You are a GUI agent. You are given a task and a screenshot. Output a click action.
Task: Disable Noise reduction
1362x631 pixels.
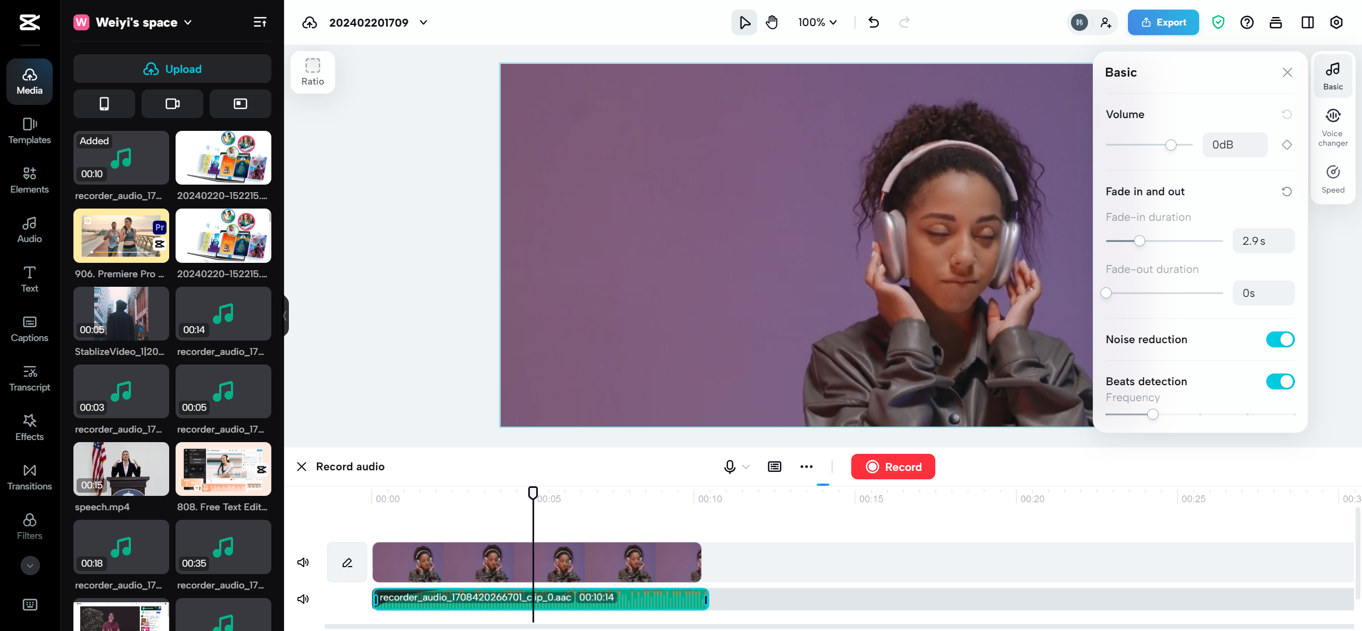(1281, 339)
